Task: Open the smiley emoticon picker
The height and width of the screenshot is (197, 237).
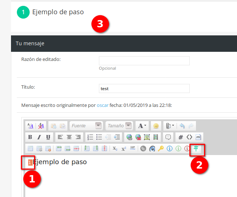Action: click(156, 126)
